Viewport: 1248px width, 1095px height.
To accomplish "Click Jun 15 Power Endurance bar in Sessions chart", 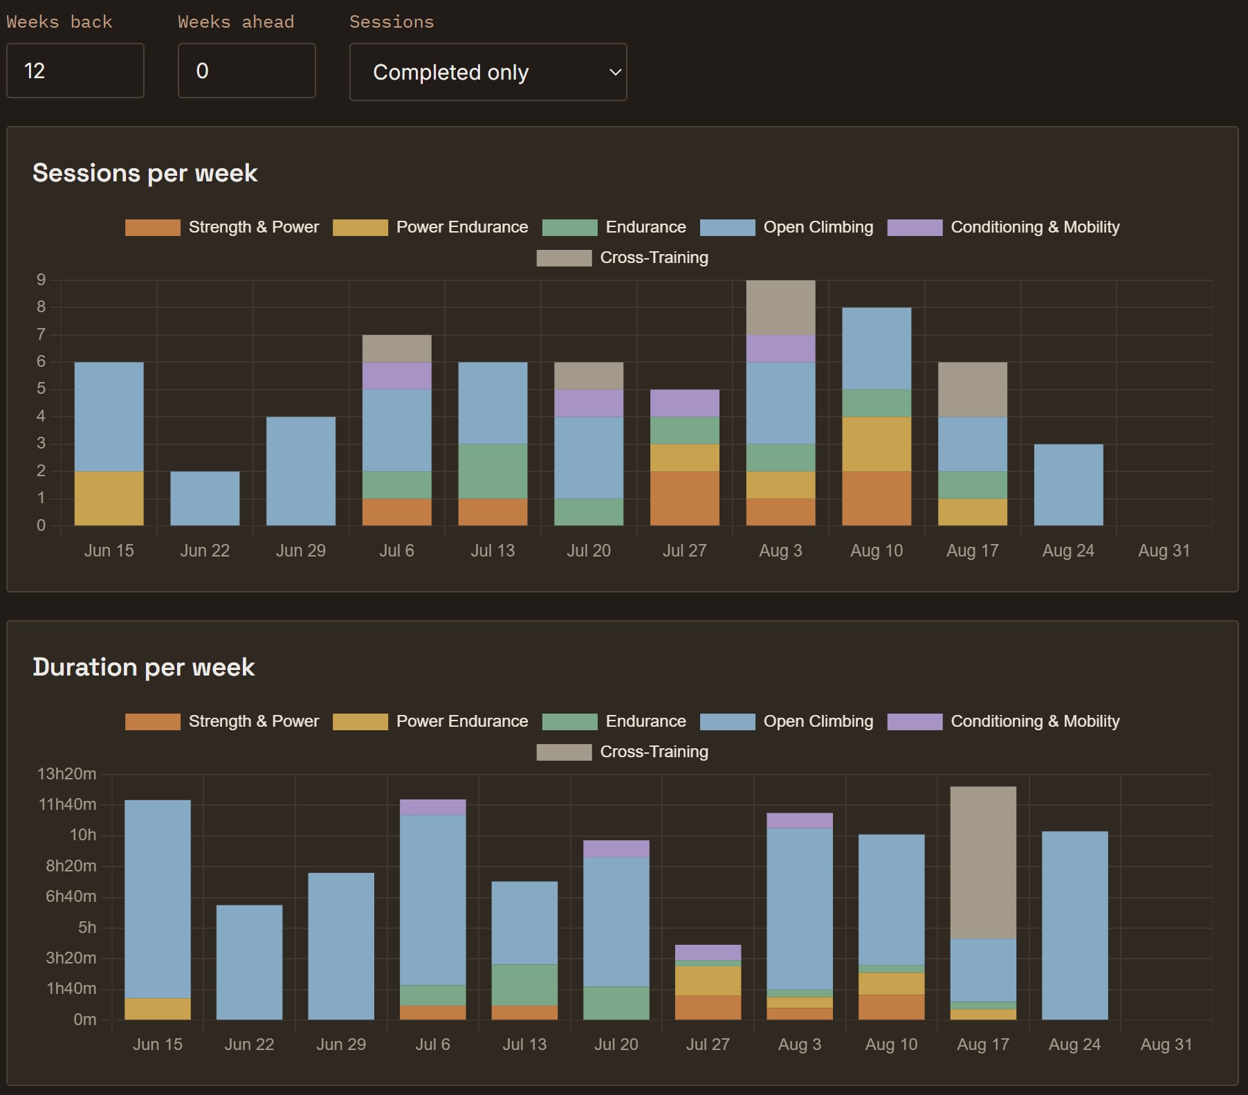I will 109,498.
